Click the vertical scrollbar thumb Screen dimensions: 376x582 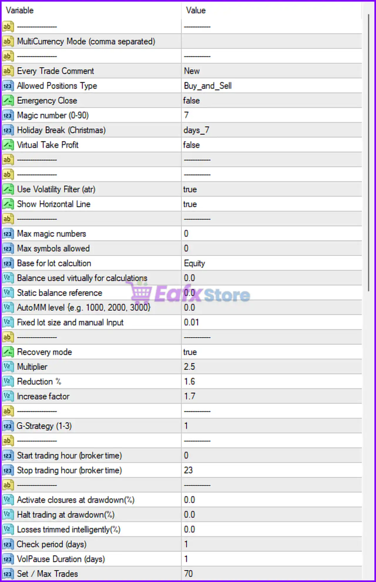[369, 153]
